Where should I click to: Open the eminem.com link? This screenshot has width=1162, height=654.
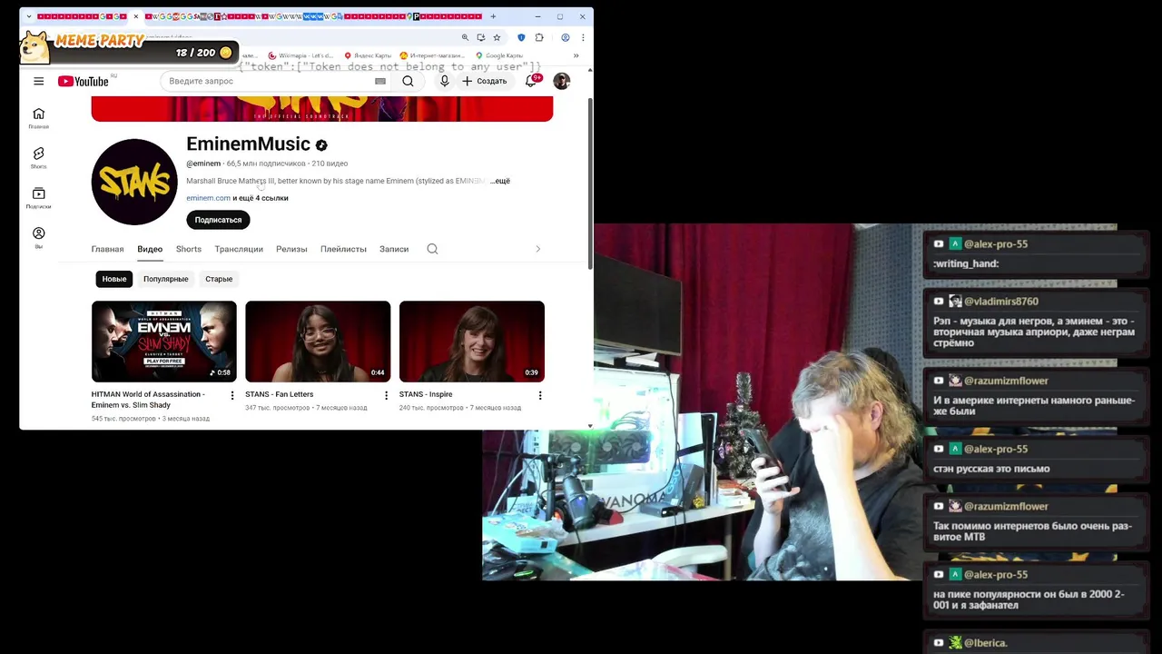tap(208, 198)
